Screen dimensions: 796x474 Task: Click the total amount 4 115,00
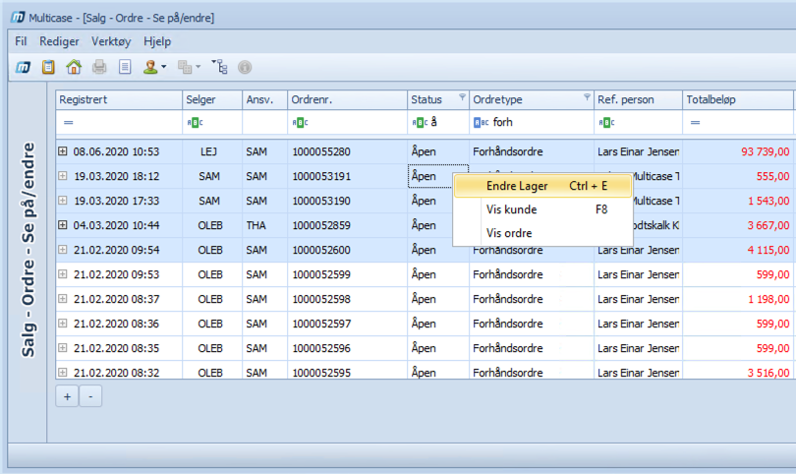pyautogui.click(x=768, y=250)
